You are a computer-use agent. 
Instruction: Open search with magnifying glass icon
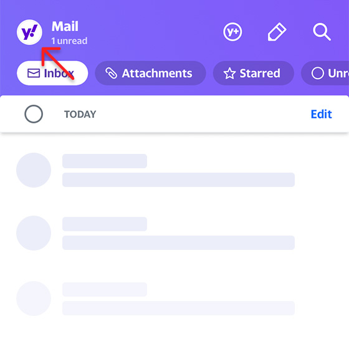322,32
